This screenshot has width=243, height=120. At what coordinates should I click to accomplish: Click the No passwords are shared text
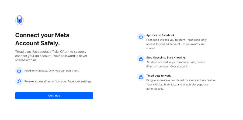pos(175,46)
